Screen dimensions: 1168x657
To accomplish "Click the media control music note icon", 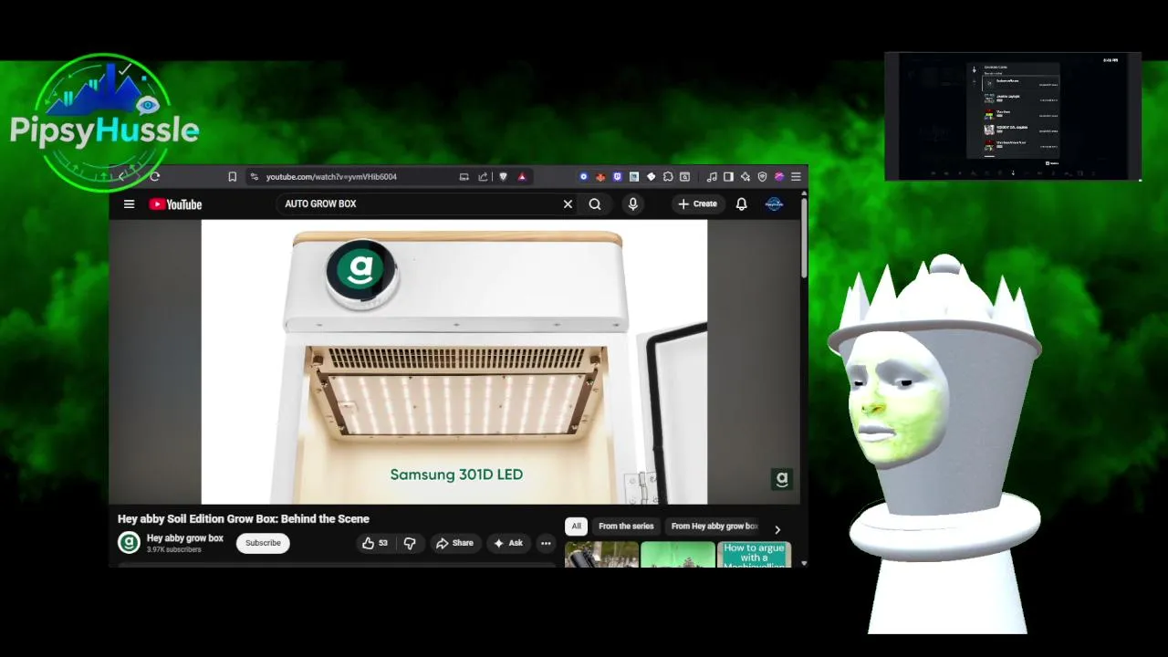I will click(x=712, y=177).
